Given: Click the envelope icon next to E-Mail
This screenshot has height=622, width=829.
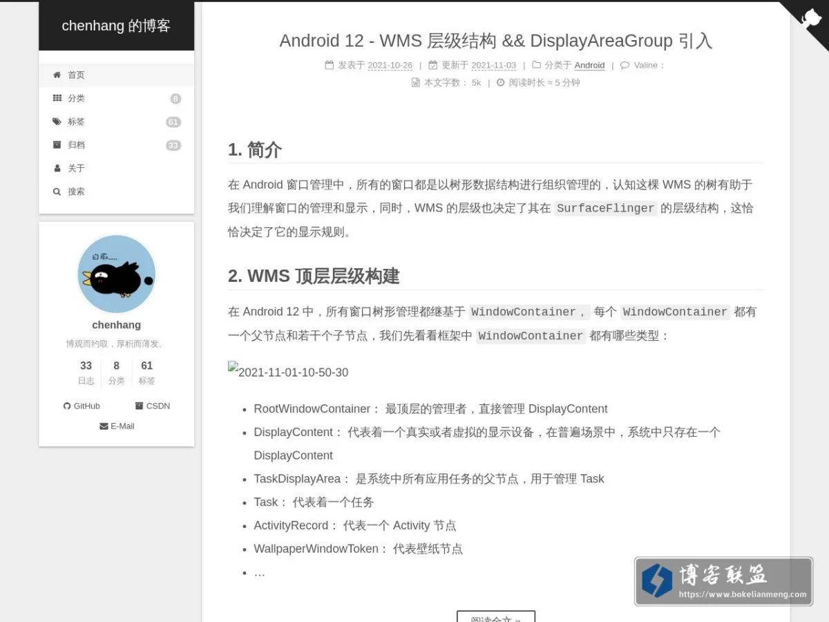Looking at the screenshot, I should point(104,426).
